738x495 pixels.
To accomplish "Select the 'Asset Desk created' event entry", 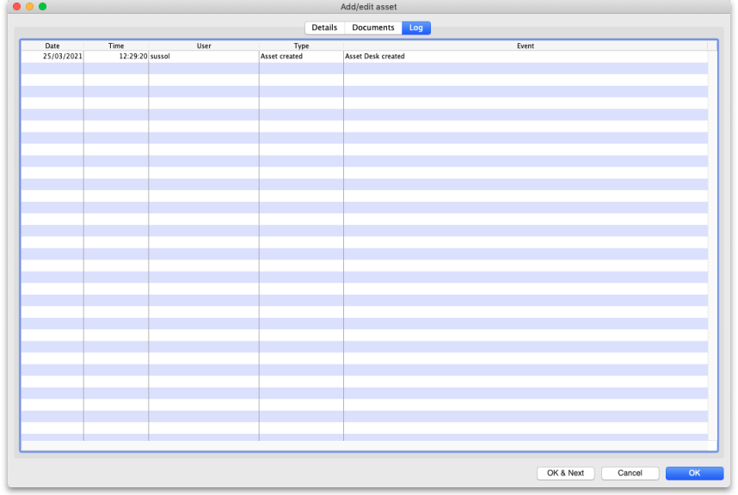I will pyautogui.click(x=374, y=57).
